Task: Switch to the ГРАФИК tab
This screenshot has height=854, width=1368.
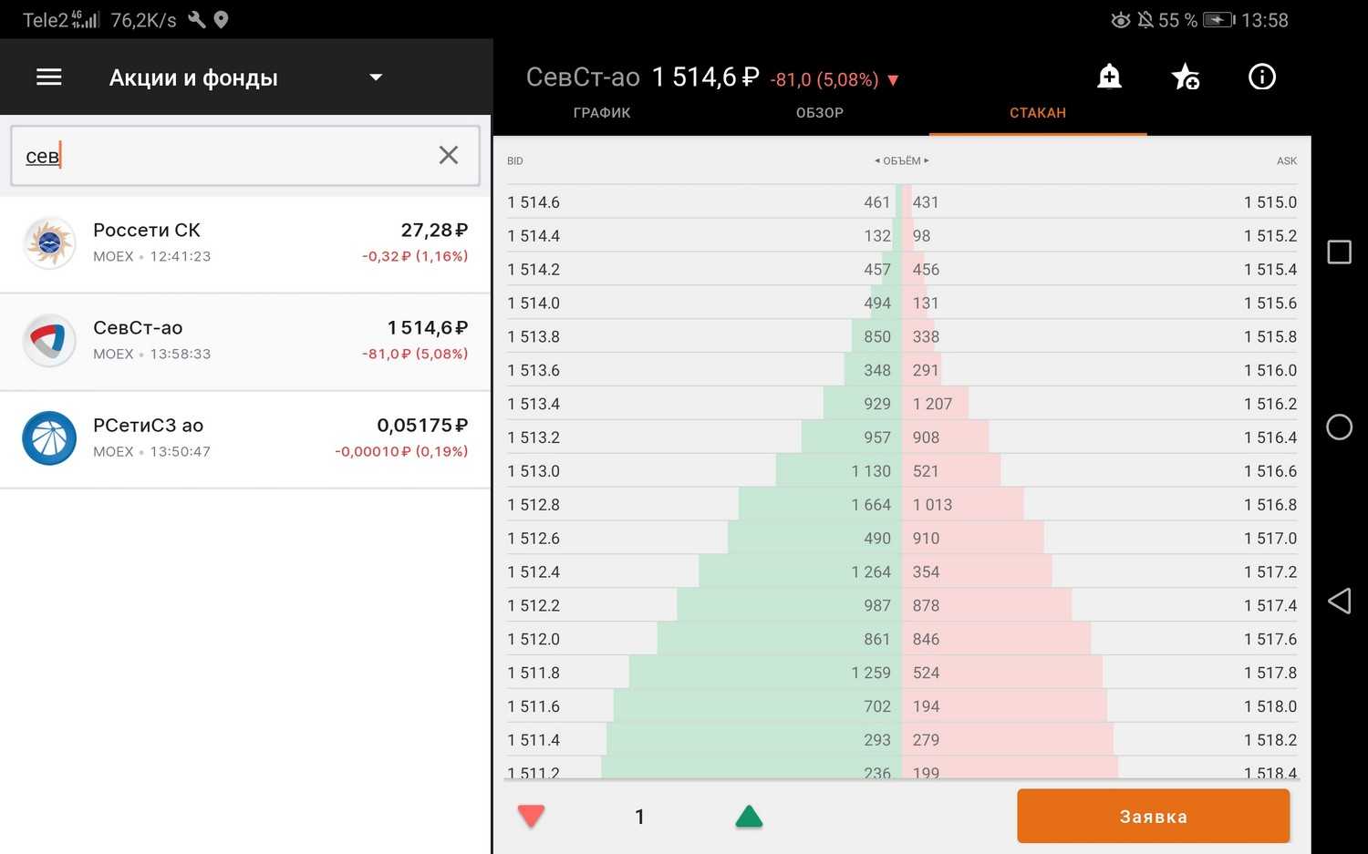Action: point(602,113)
